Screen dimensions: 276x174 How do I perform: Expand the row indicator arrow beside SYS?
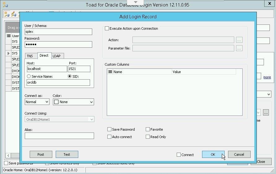(8, 53)
